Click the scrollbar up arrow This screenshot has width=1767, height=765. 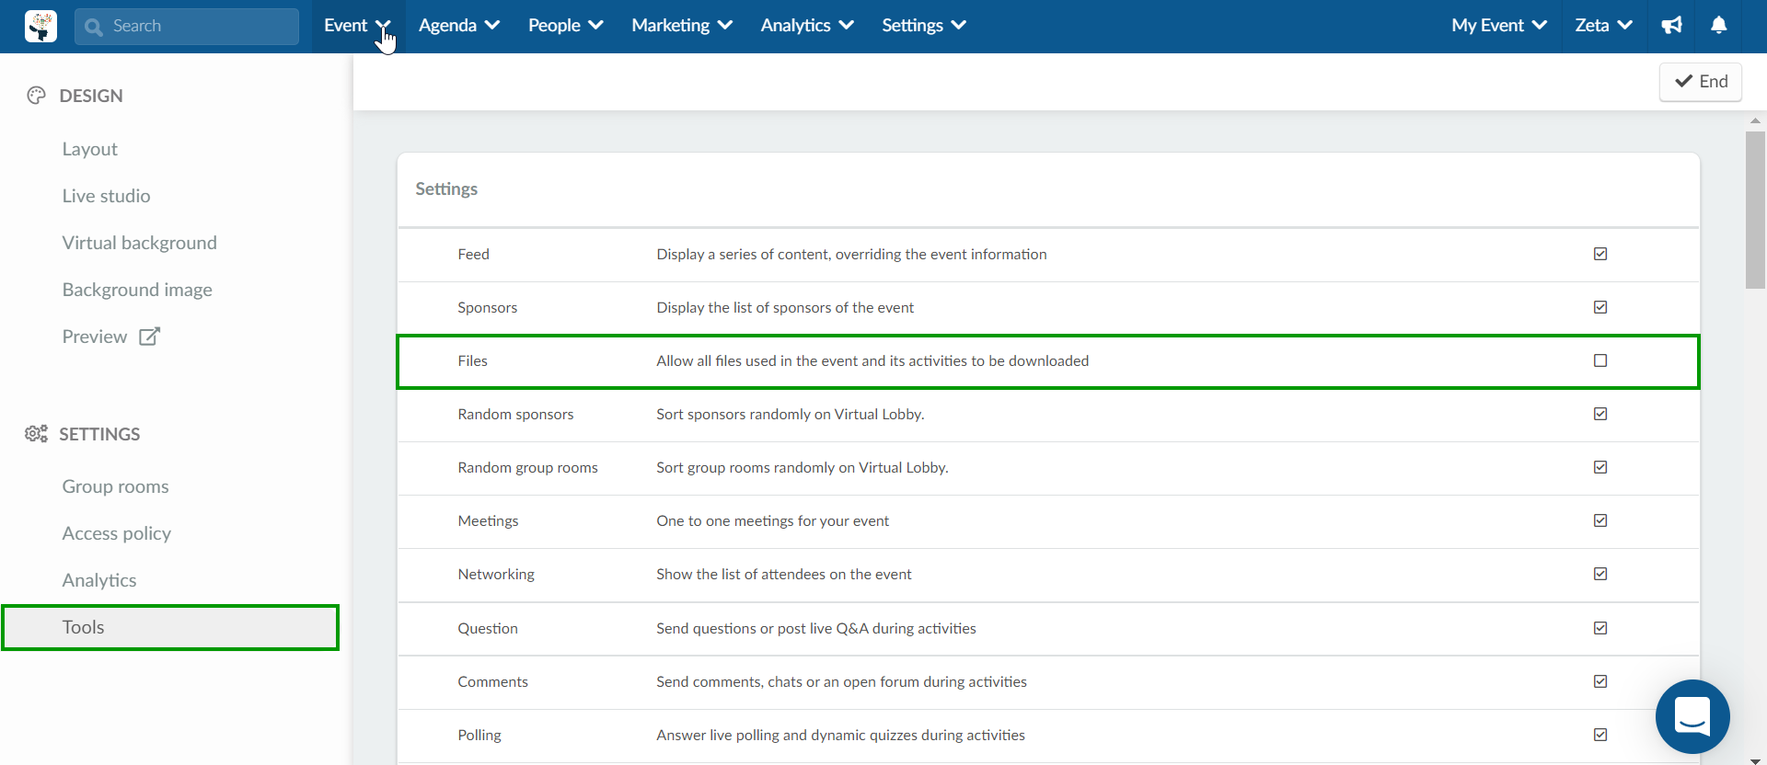1756,120
